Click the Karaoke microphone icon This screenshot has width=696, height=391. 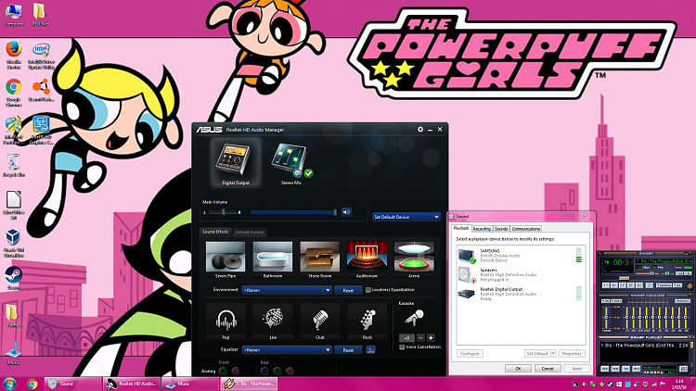[x=414, y=318]
